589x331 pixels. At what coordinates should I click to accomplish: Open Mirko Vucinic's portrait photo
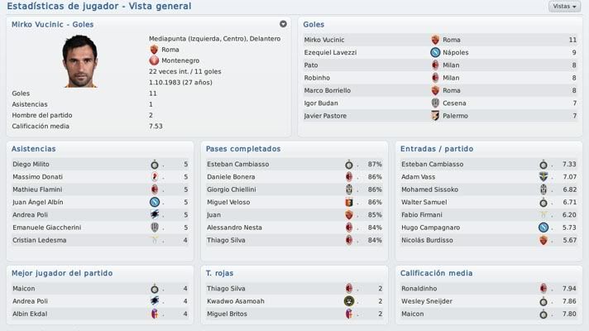80,61
